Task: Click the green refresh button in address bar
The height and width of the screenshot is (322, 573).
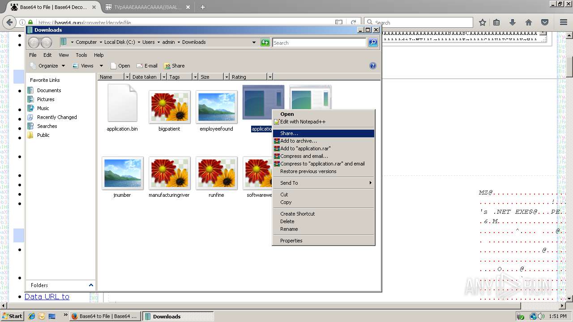Action: (x=265, y=42)
